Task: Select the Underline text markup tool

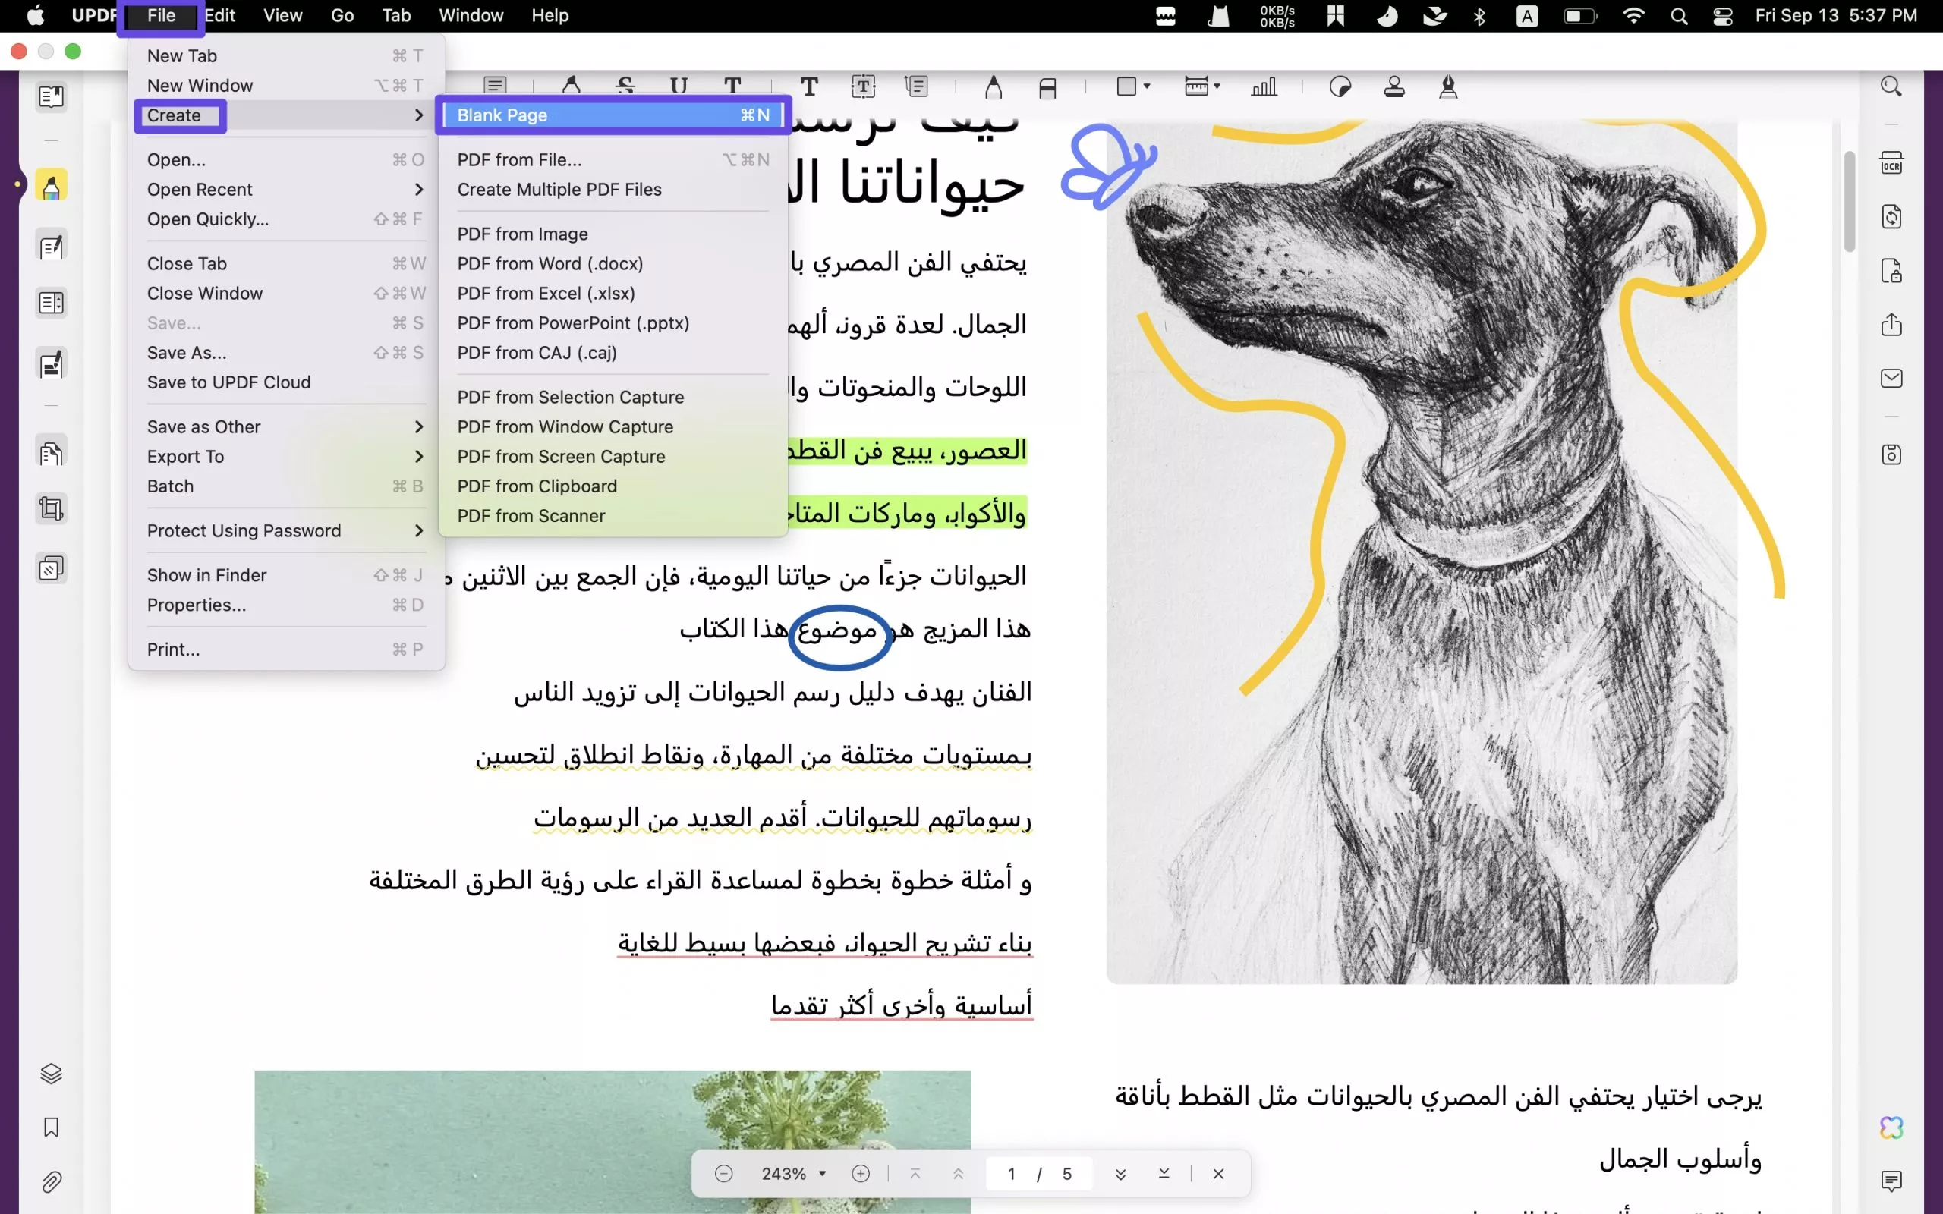Action: (x=679, y=86)
